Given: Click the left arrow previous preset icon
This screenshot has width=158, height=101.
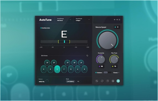Looking at the screenshot, I should click(114, 20).
